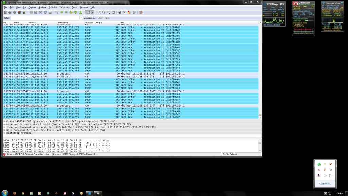Viewport: 348px width, 196px height.
Task: Restart the running live capture
Action: tap(24, 12)
